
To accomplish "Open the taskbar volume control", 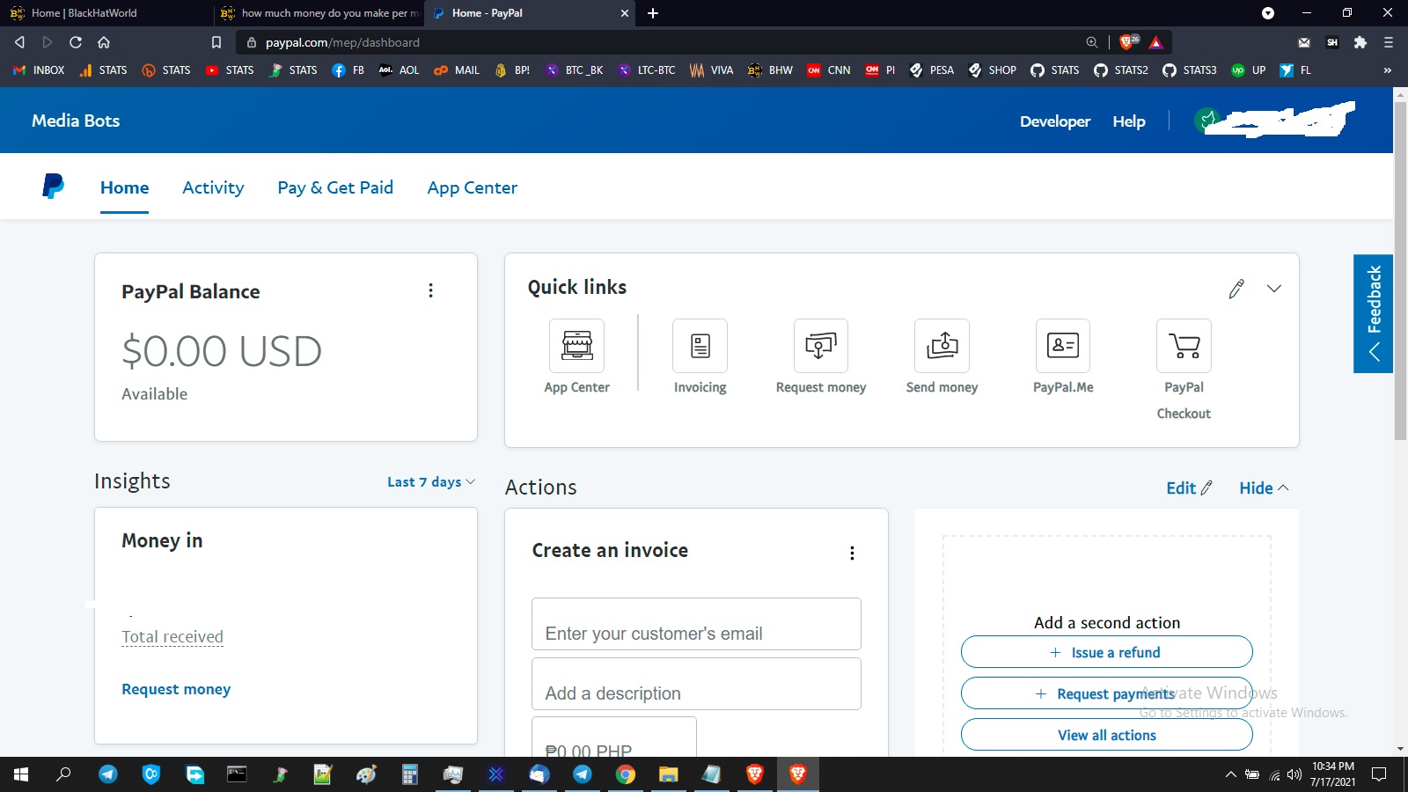I will 1294,774.
